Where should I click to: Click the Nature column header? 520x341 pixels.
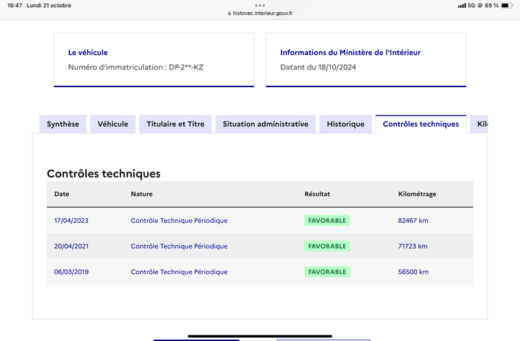(142, 194)
